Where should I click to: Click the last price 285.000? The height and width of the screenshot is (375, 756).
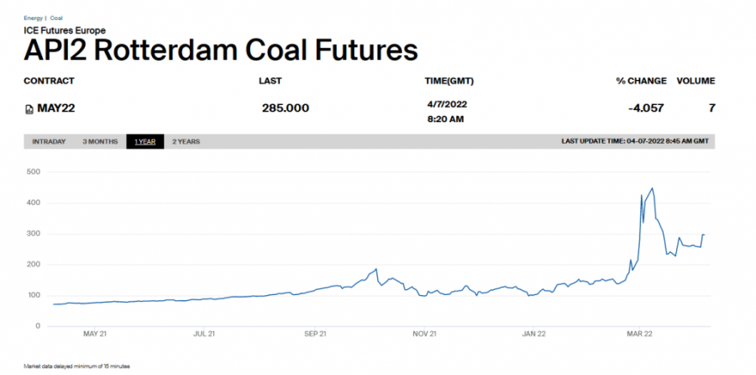coord(286,108)
